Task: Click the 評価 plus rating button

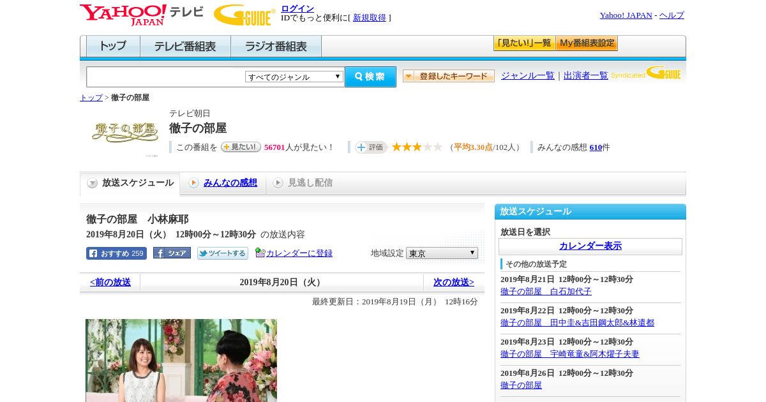Action: pyautogui.click(x=372, y=147)
